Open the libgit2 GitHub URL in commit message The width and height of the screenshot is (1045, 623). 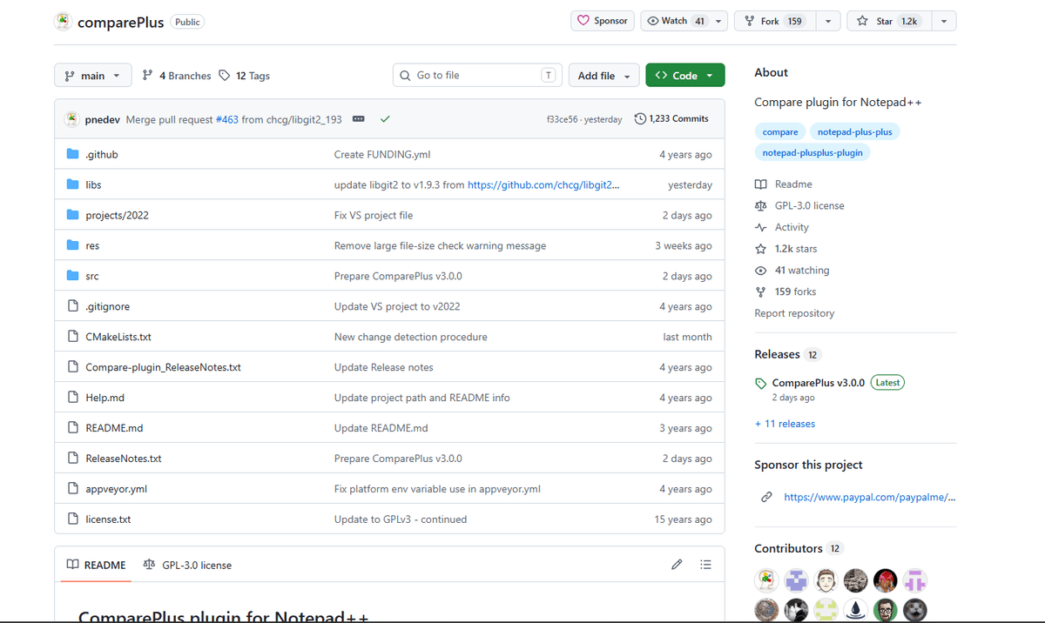coord(544,184)
